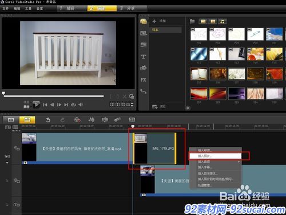Viewport: 286px width, 215px height.
Task: Click the preview scrubber bar
Action: click(x=54, y=96)
